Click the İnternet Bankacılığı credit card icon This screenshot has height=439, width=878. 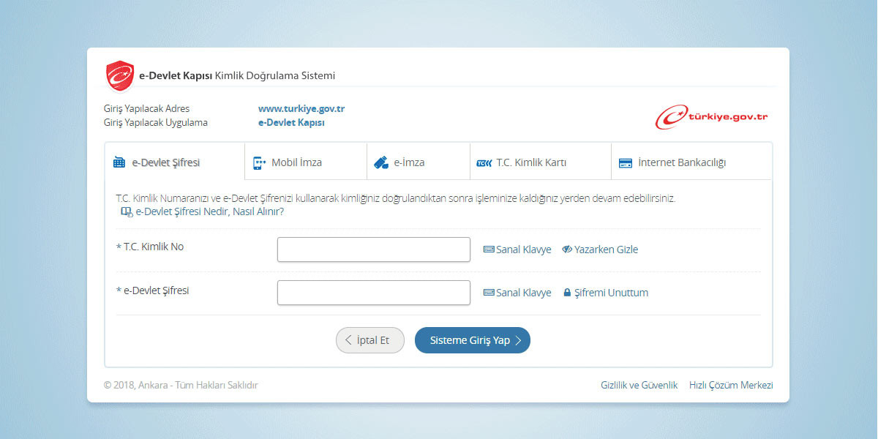(626, 163)
